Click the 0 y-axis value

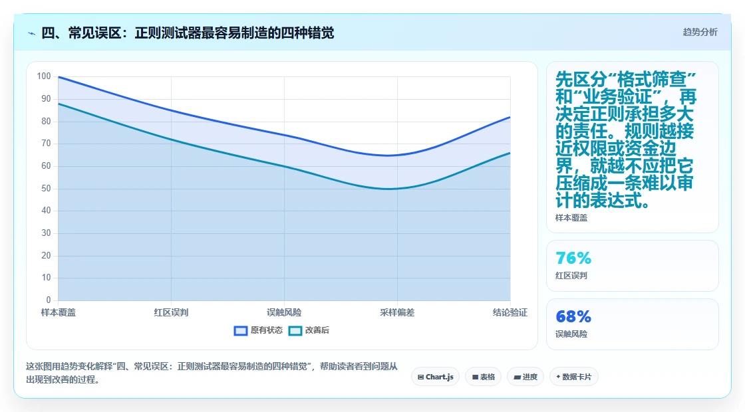49,300
